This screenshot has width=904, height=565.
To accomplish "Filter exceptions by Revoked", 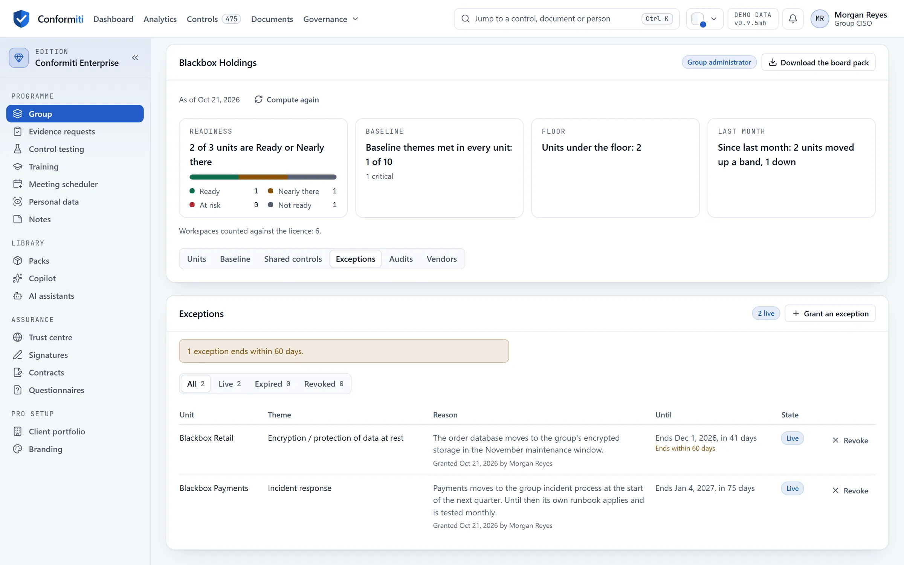I will pos(324,384).
